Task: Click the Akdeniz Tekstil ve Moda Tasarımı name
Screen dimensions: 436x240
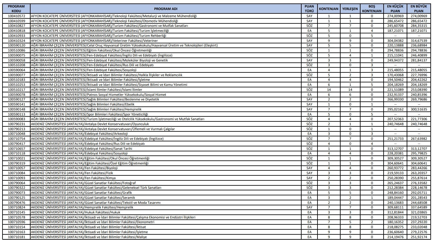Action: 95,203
